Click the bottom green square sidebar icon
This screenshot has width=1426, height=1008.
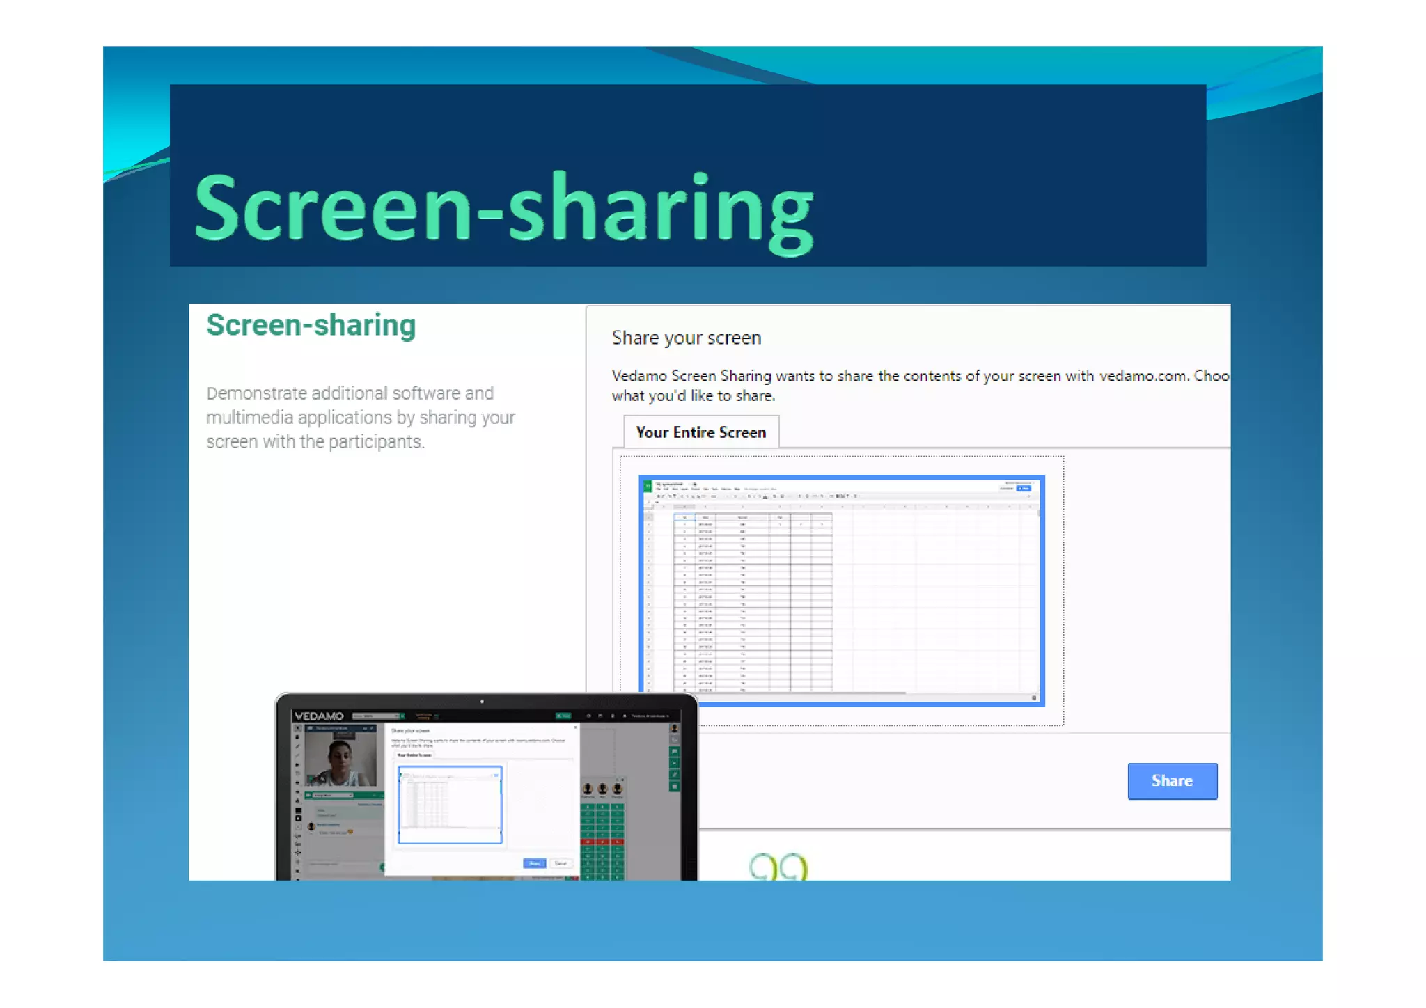pos(674,787)
